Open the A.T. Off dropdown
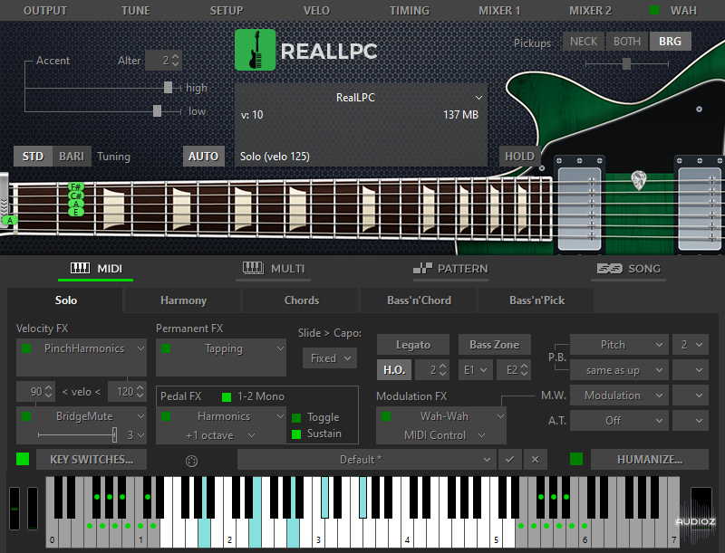 click(x=619, y=421)
